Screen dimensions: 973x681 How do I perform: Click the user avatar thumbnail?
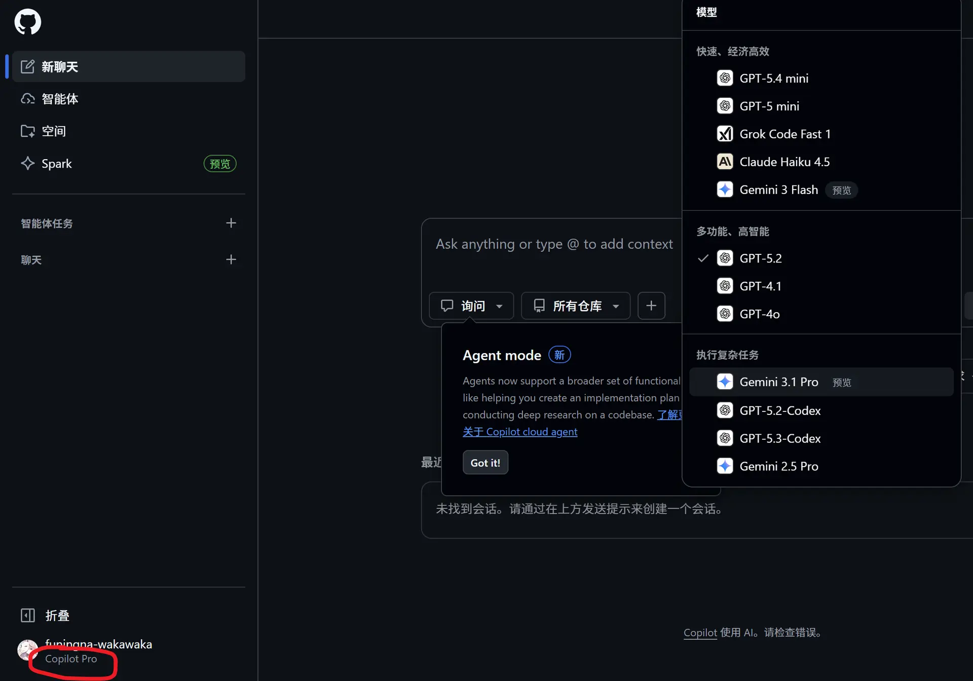point(27,650)
